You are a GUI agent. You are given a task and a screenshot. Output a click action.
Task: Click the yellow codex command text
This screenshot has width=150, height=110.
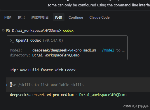point(68,31)
